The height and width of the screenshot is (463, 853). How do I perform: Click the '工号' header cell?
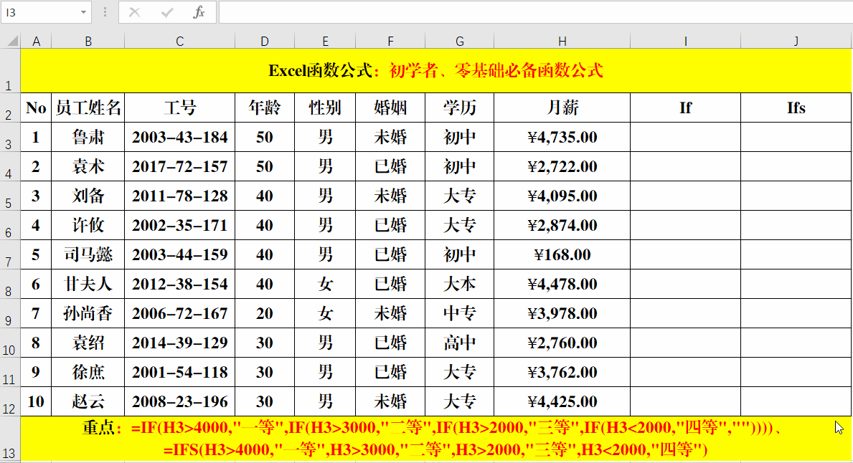tap(179, 108)
